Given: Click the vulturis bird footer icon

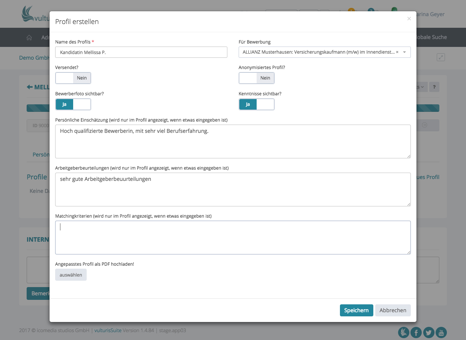Looking at the screenshot, I should click(404, 332).
